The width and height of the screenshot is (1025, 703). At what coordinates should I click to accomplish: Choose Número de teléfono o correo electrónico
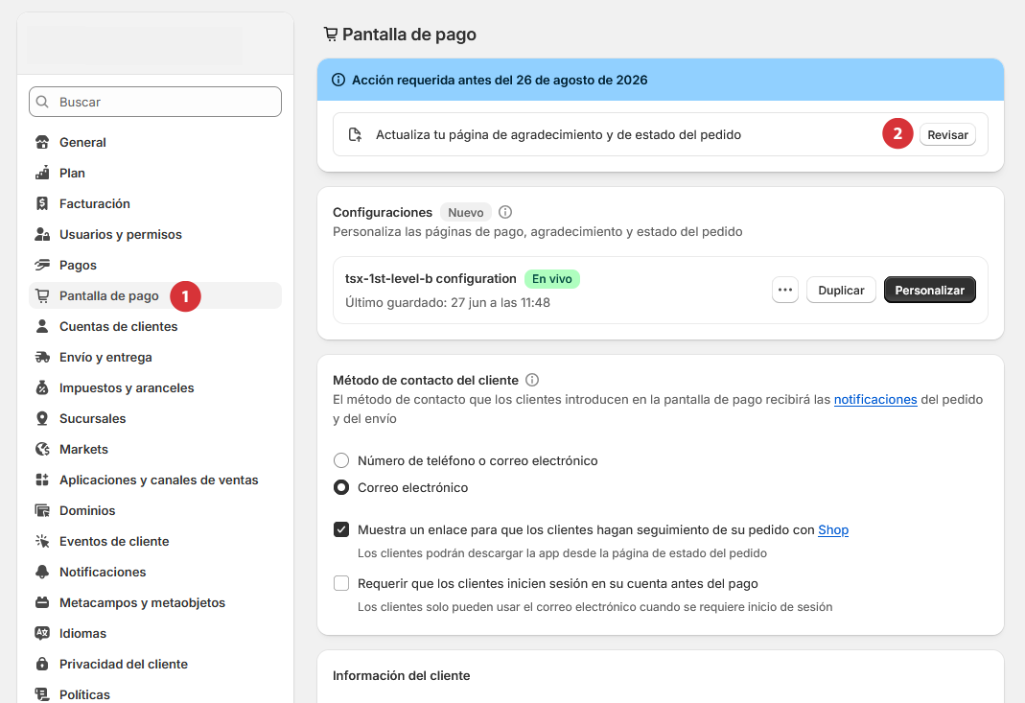click(x=340, y=460)
